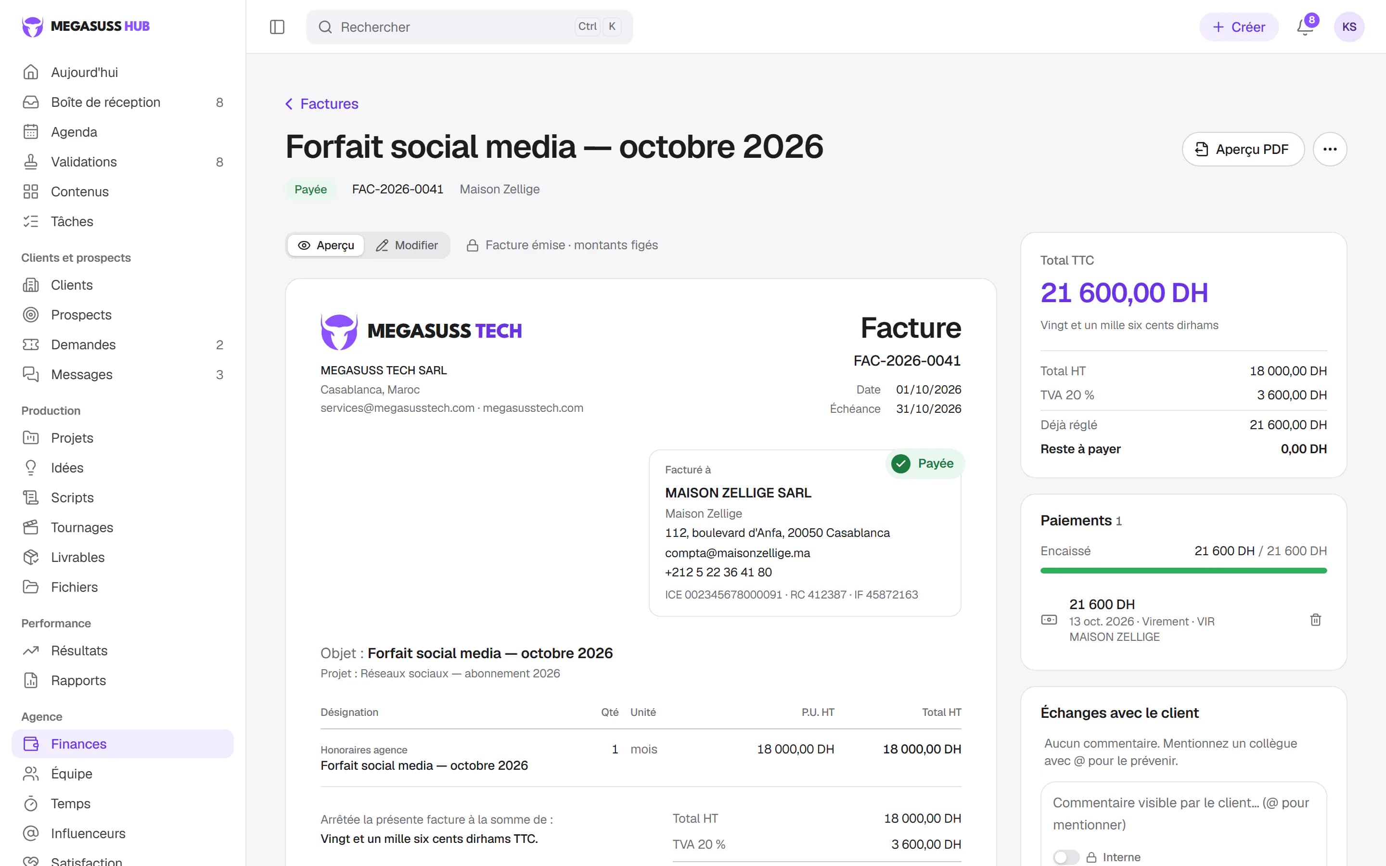Open Boîte de réception
Viewport: 1386px width, 866px height.
point(123,102)
